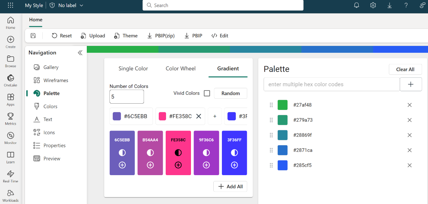Open Create in left rail
This screenshot has height=204, width=428.
coord(11,42)
